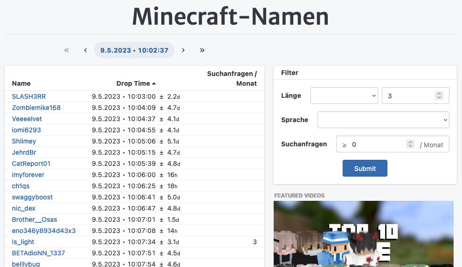Open the featured video thumbnail
Screen dimensions: 462x267
coord(364,234)
